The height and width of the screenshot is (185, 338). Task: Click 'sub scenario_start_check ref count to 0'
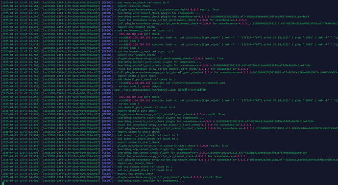pos(146,139)
